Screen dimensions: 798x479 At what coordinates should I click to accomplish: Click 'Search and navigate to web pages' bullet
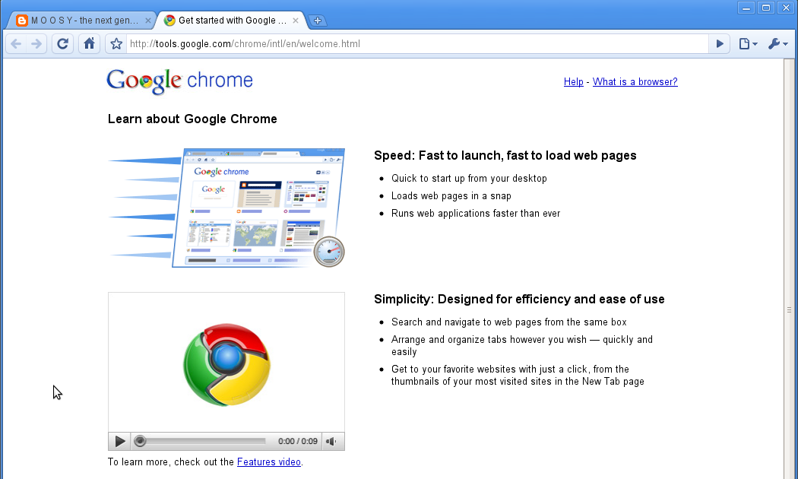(508, 322)
